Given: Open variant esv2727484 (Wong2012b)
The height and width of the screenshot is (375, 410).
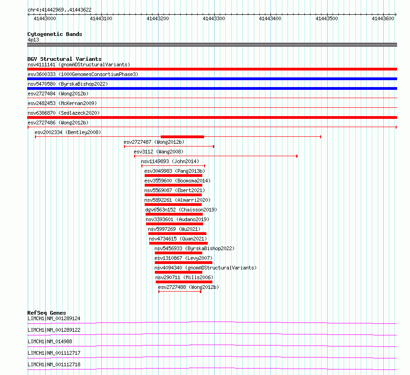Looking at the screenshot, I should tap(58, 94).
